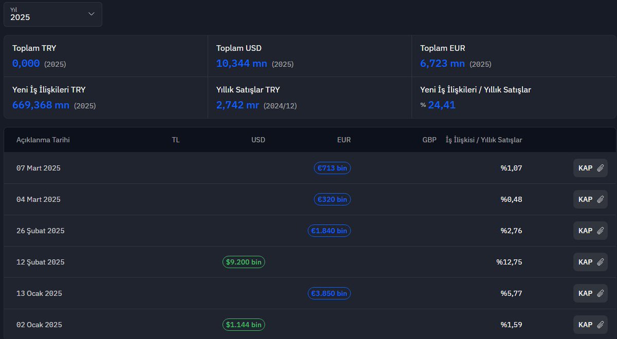
Task: Click Yeni İş İlişkileri / Yıllık Satışlar label
Action: pyautogui.click(x=476, y=90)
